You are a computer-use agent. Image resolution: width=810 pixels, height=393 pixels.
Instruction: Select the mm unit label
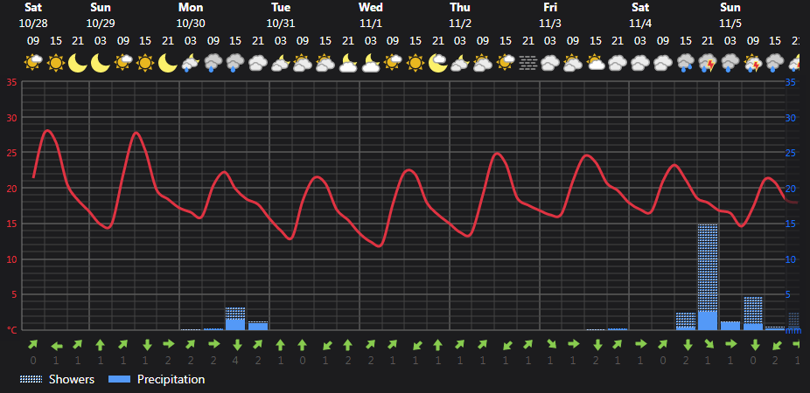click(793, 331)
